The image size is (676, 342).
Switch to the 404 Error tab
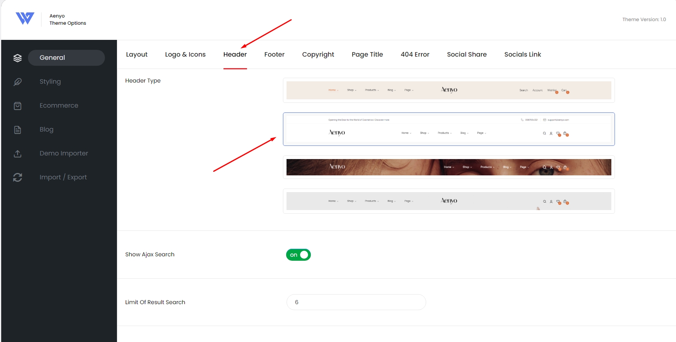coord(415,54)
